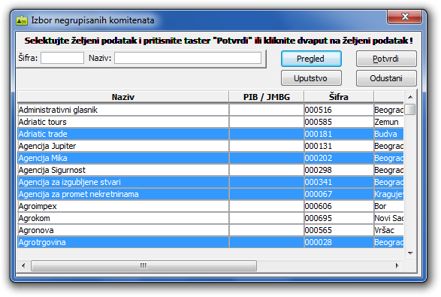Click the code cell 000202
441x297 pixels.
pos(339,158)
